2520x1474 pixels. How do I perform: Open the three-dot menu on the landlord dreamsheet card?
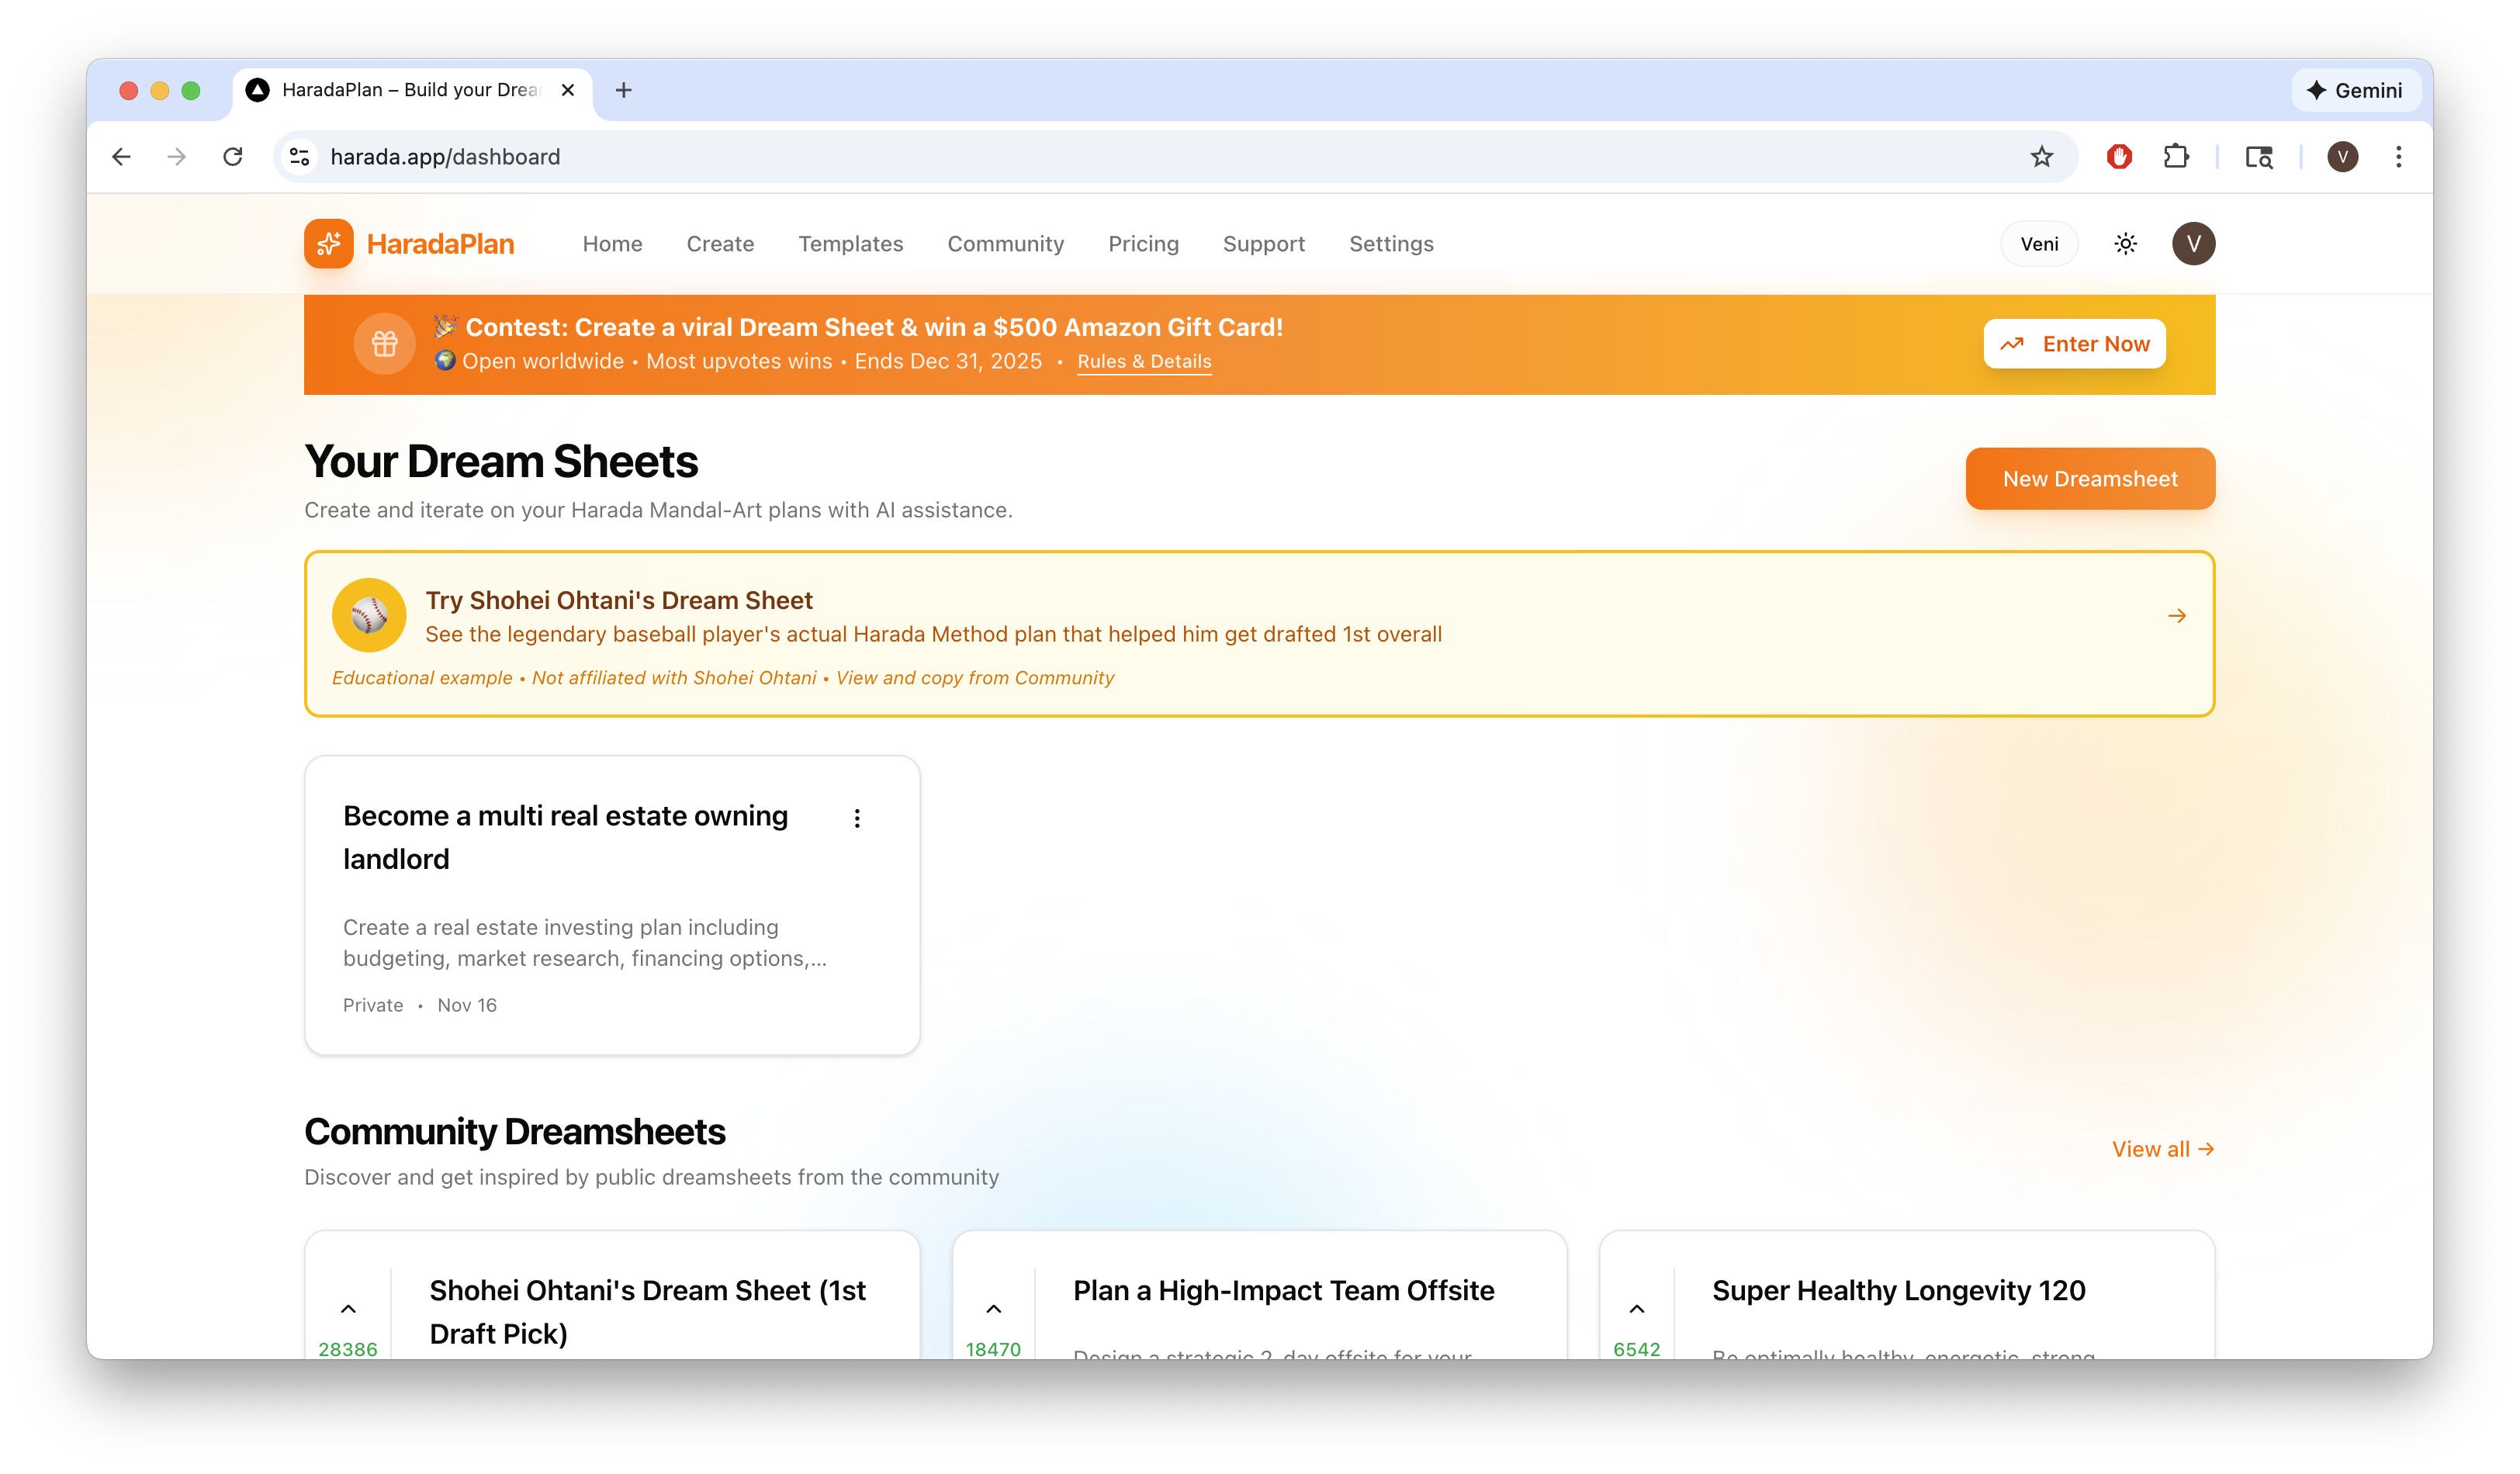[x=857, y=818]
